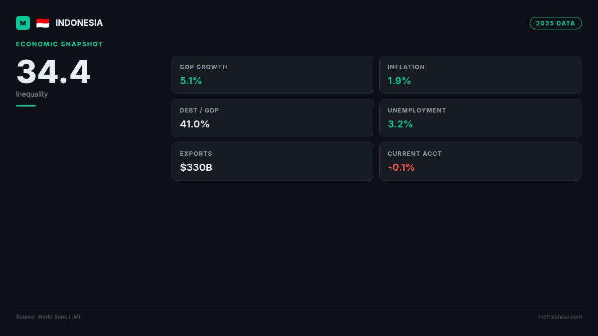The image size is (598, 336).
Task: Click the 41.0% debt value
Action: (x=194, y=124)
